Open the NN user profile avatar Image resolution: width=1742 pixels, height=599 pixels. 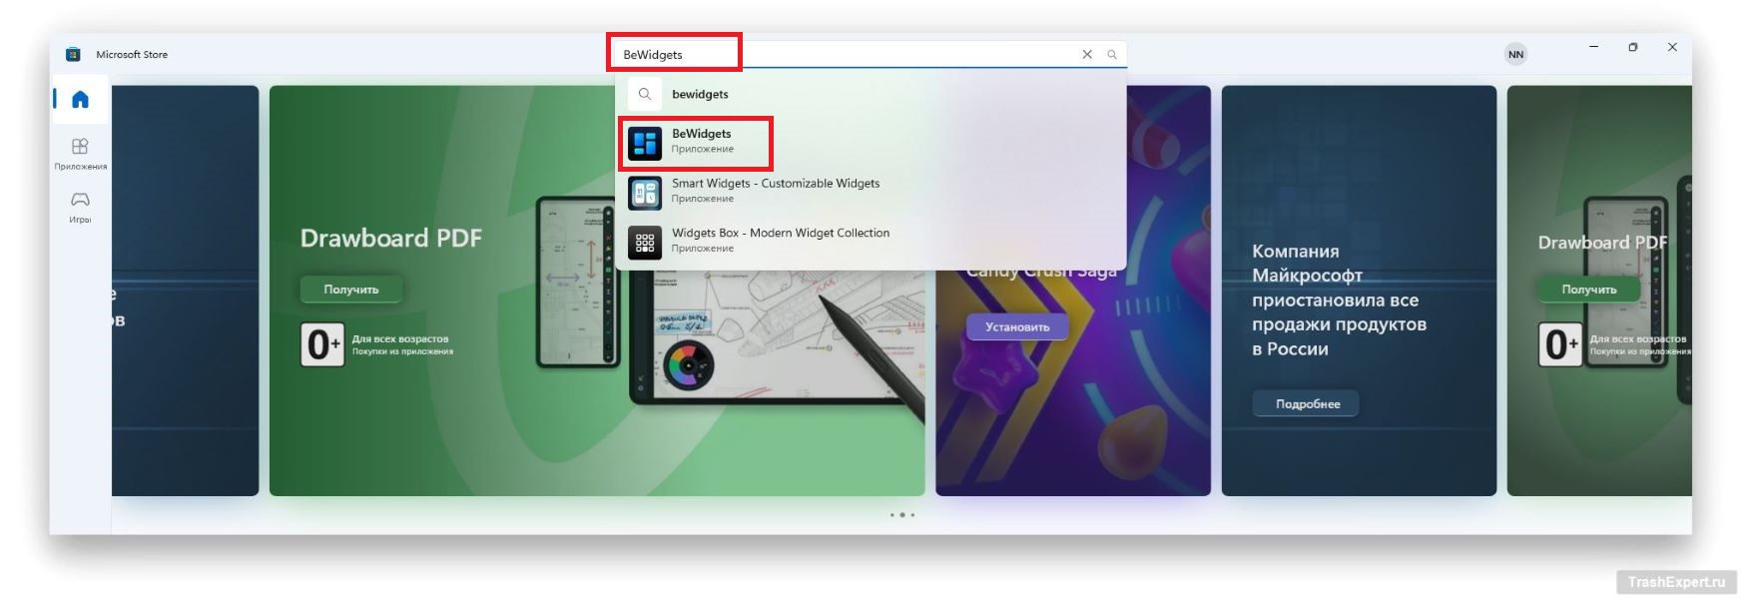click(1515, 55)
